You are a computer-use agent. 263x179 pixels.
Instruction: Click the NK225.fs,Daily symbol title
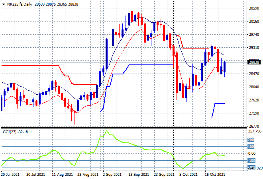click(x=20, y=4)
